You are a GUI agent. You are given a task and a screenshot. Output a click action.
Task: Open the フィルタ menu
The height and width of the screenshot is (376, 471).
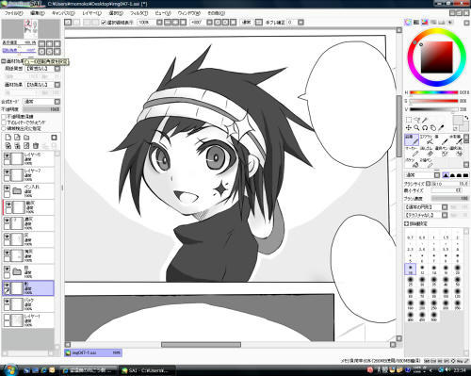pos(138,13)
